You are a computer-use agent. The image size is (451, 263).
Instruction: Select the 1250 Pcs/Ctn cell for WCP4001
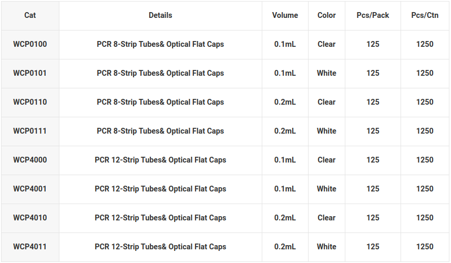click(425, 189)
